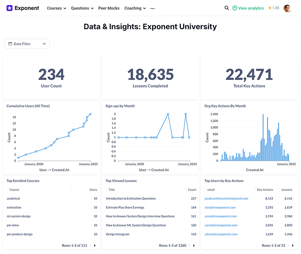Viewport: 301px width, 254px height.
Task: Expand the Courses menu
Action: [x=56, y=8]
